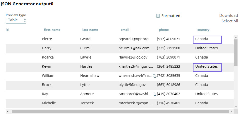Select phone cell (742) 8085635
Viewport: 240px width, 116px height.
(168, 76)
